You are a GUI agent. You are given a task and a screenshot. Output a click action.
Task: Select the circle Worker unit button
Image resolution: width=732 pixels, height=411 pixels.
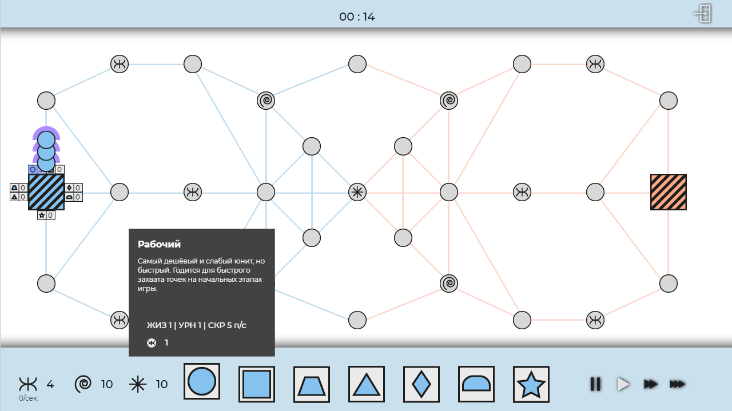click(x=202, y=381)
